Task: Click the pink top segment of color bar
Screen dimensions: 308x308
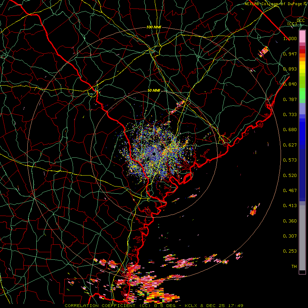Action: 302,36
